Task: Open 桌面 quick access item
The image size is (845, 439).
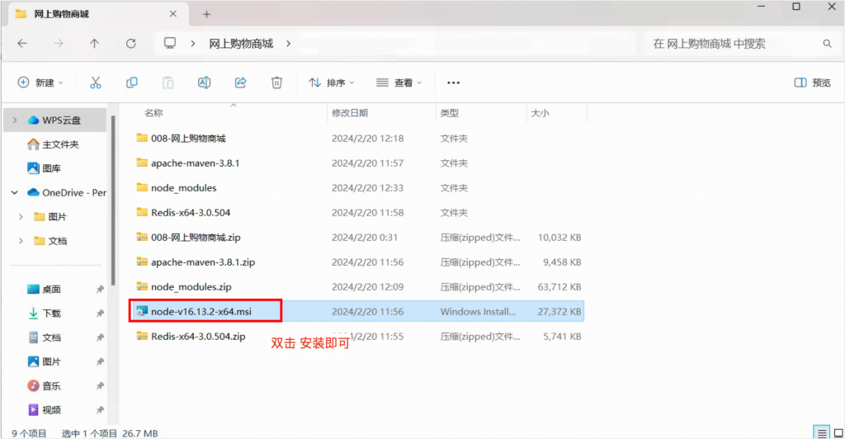Action: (x=45, y=290)
